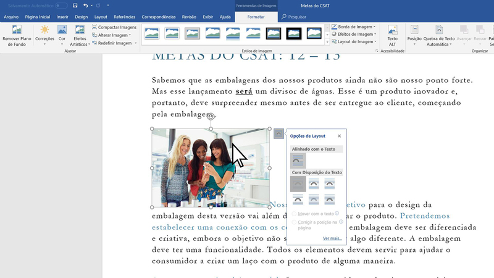Click the Save icon in title bar
Viewport: 494px width, 278px height.
point(75,6)
